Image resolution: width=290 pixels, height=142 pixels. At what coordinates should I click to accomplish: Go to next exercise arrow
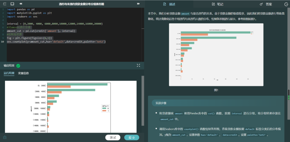[138, 4]
